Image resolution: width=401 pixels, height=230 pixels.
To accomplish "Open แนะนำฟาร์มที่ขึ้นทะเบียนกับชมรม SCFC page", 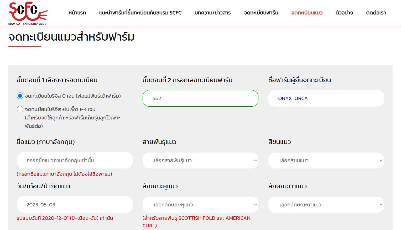I will point(140,13).
